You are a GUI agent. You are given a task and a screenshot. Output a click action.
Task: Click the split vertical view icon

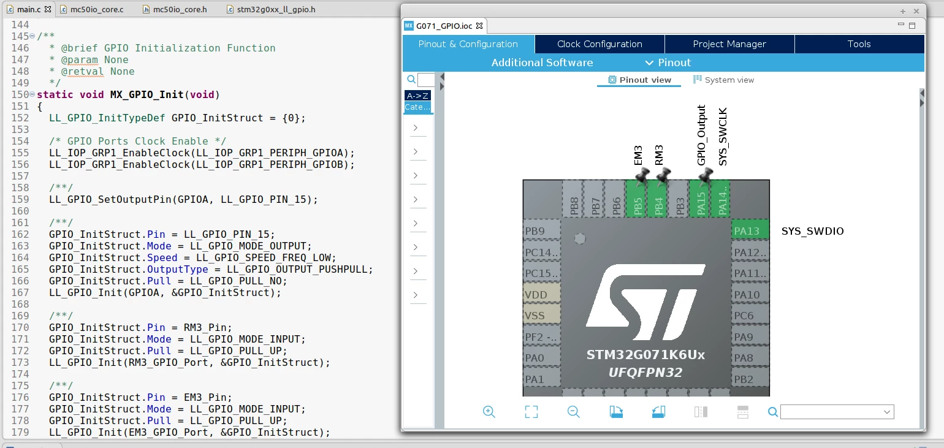701,412
